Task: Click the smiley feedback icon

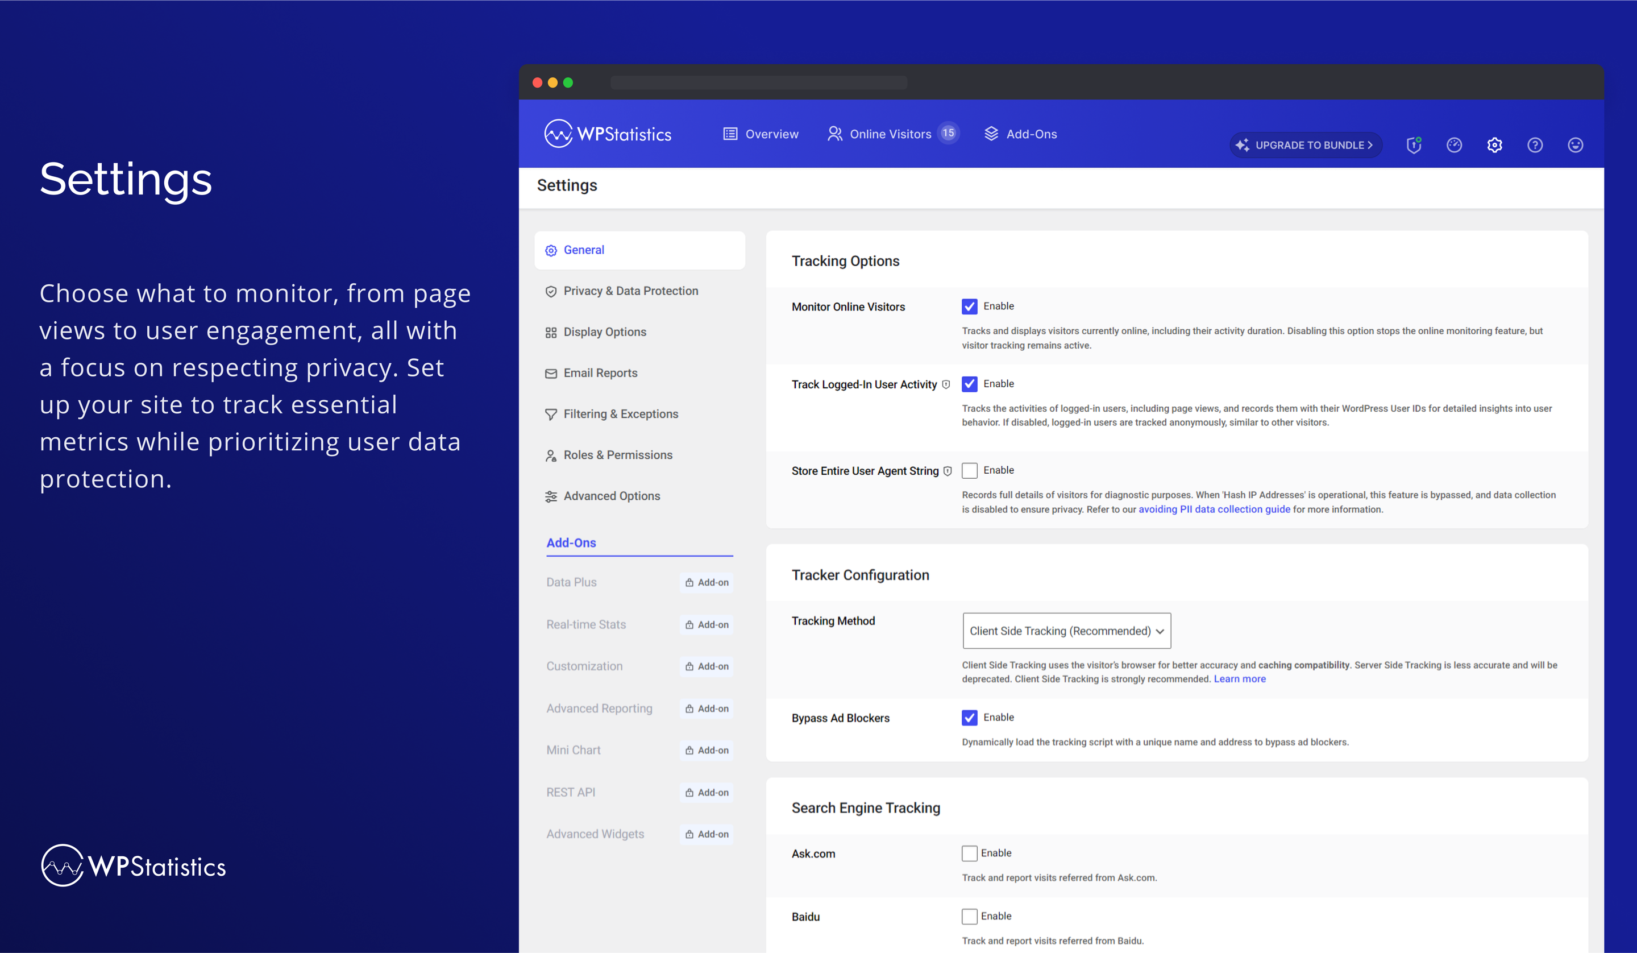Action: click(x=1575, y=145)
